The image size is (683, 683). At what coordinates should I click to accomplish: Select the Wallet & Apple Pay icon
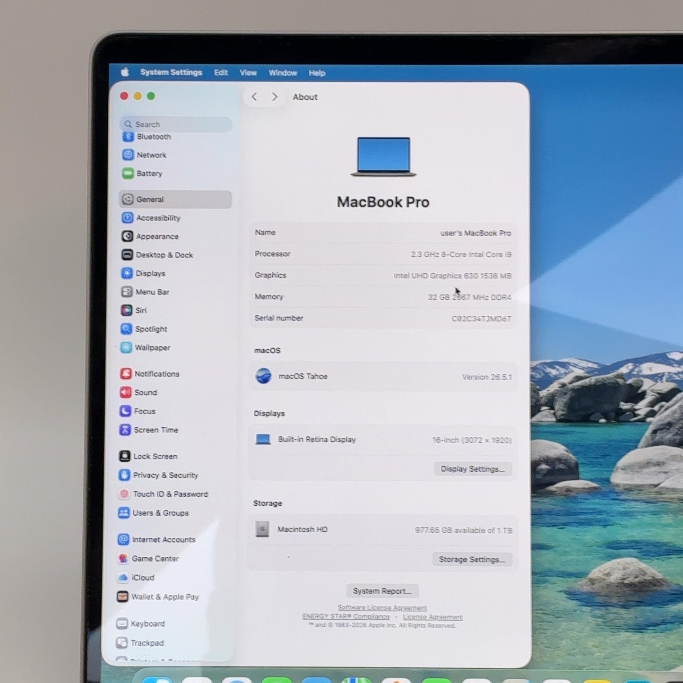pos(122,597)
